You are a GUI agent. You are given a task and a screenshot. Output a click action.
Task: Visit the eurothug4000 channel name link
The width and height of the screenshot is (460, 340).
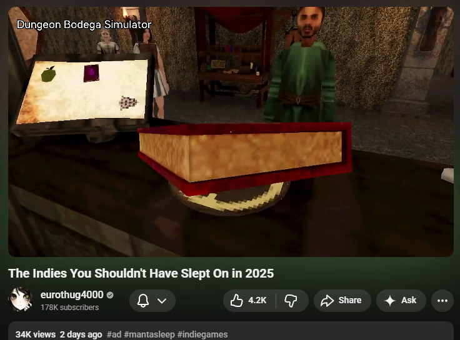[71, 295]
